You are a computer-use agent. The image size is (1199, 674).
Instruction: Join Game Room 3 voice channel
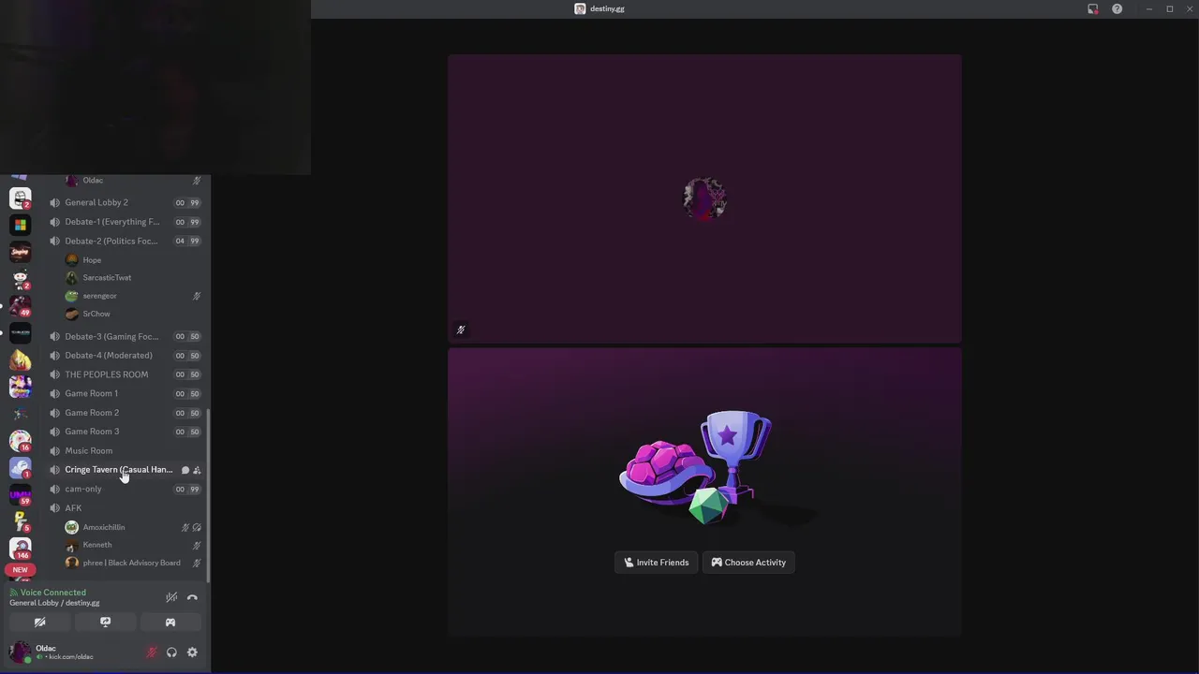[125, 432]
